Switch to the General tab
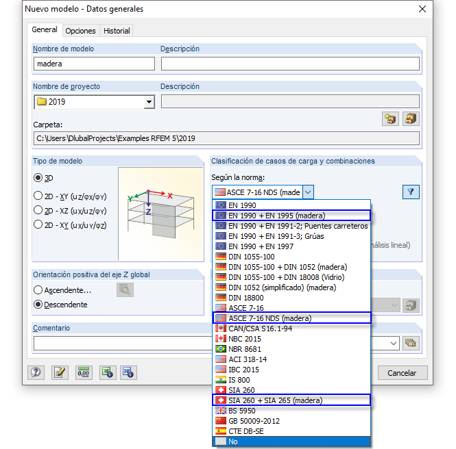Screen dimensions: 456x449 pyautogui.click(x=45, y=29)
